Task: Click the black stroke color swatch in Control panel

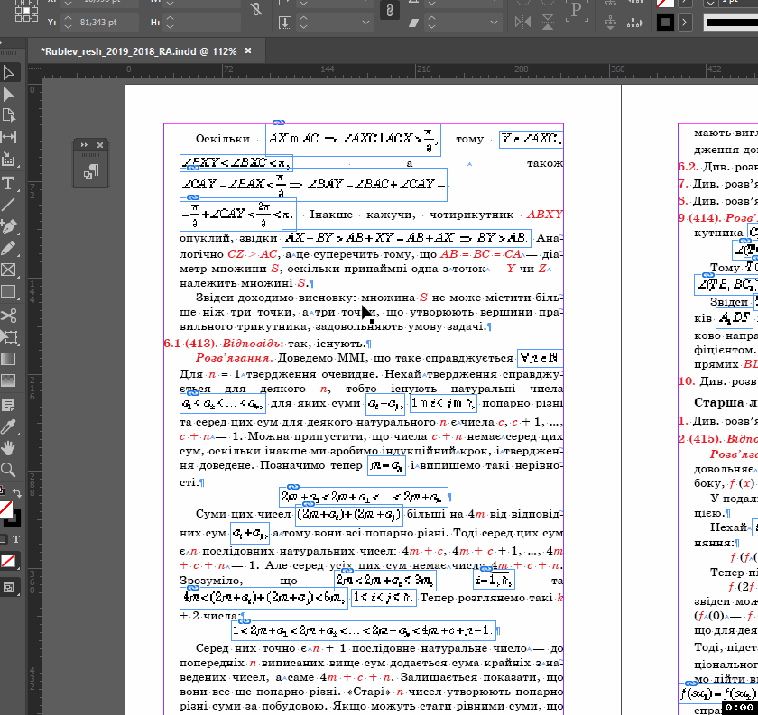Action: click(x=666, y=23)
